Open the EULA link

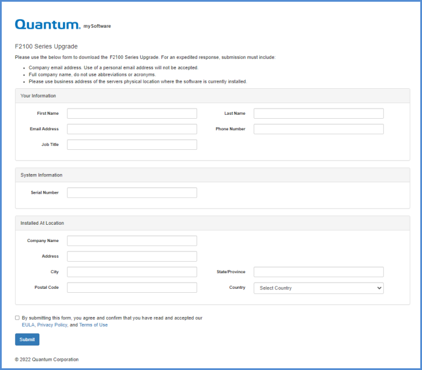[28, 325]
